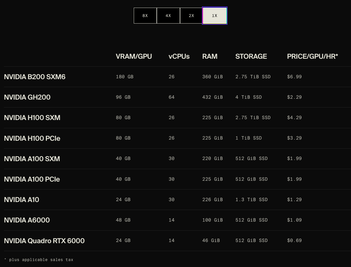
Task: Click B200 SXM6's 2.75 TiB SSD storage
Action: (x=253, y=77)
